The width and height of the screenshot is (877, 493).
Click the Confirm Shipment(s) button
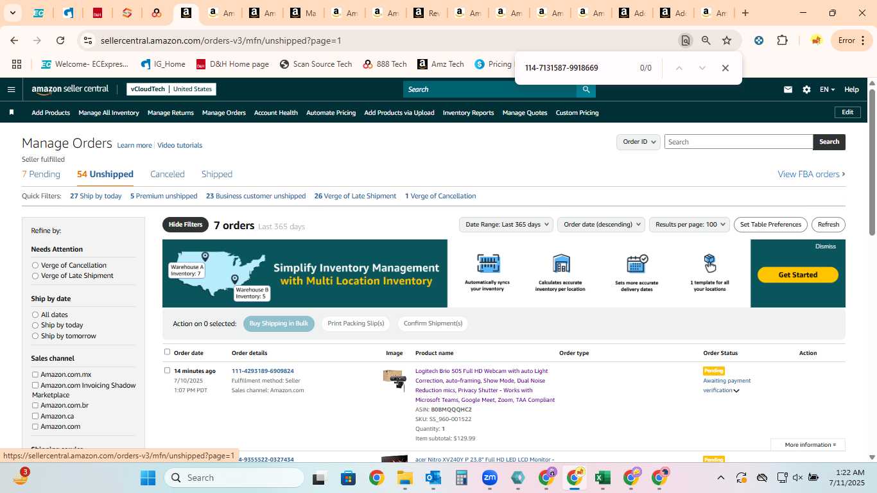(x=433, y=324)
